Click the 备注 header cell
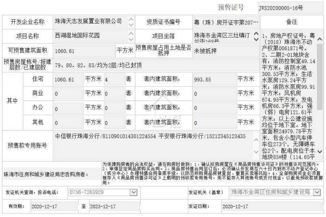 [292, 22]
